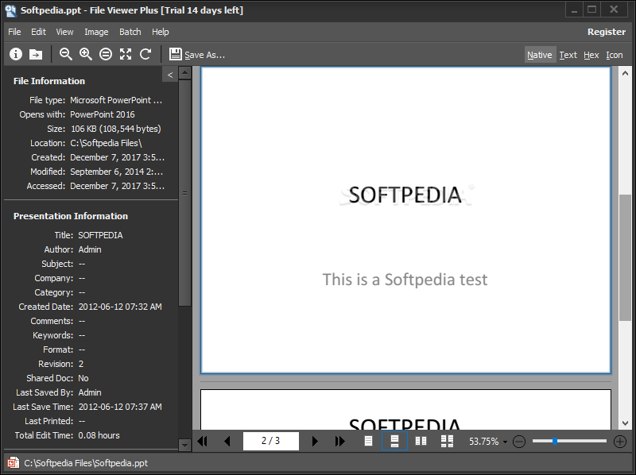Click the plus zoom button by slider
Viewport: 636px width, 475px height.
(620, 442)
